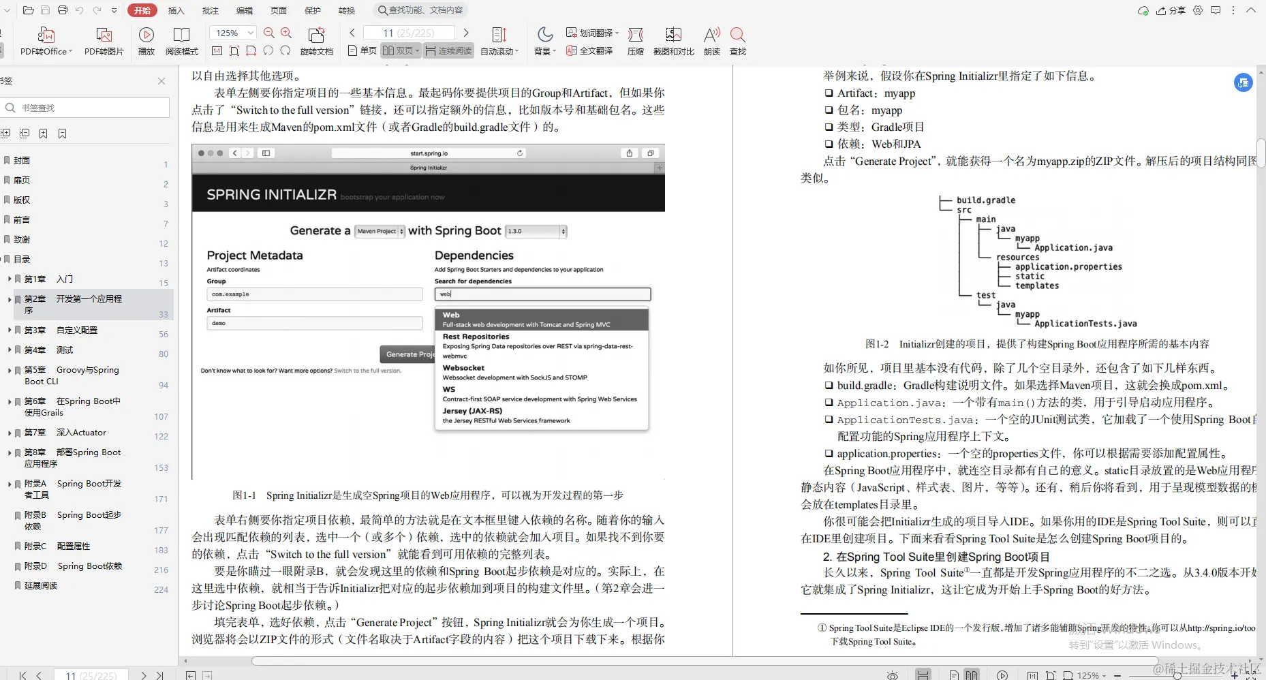Expand the 第1章 入门 bookmark entry
This screenshot has height=680, width=1266.
click(x=8, y=279)
